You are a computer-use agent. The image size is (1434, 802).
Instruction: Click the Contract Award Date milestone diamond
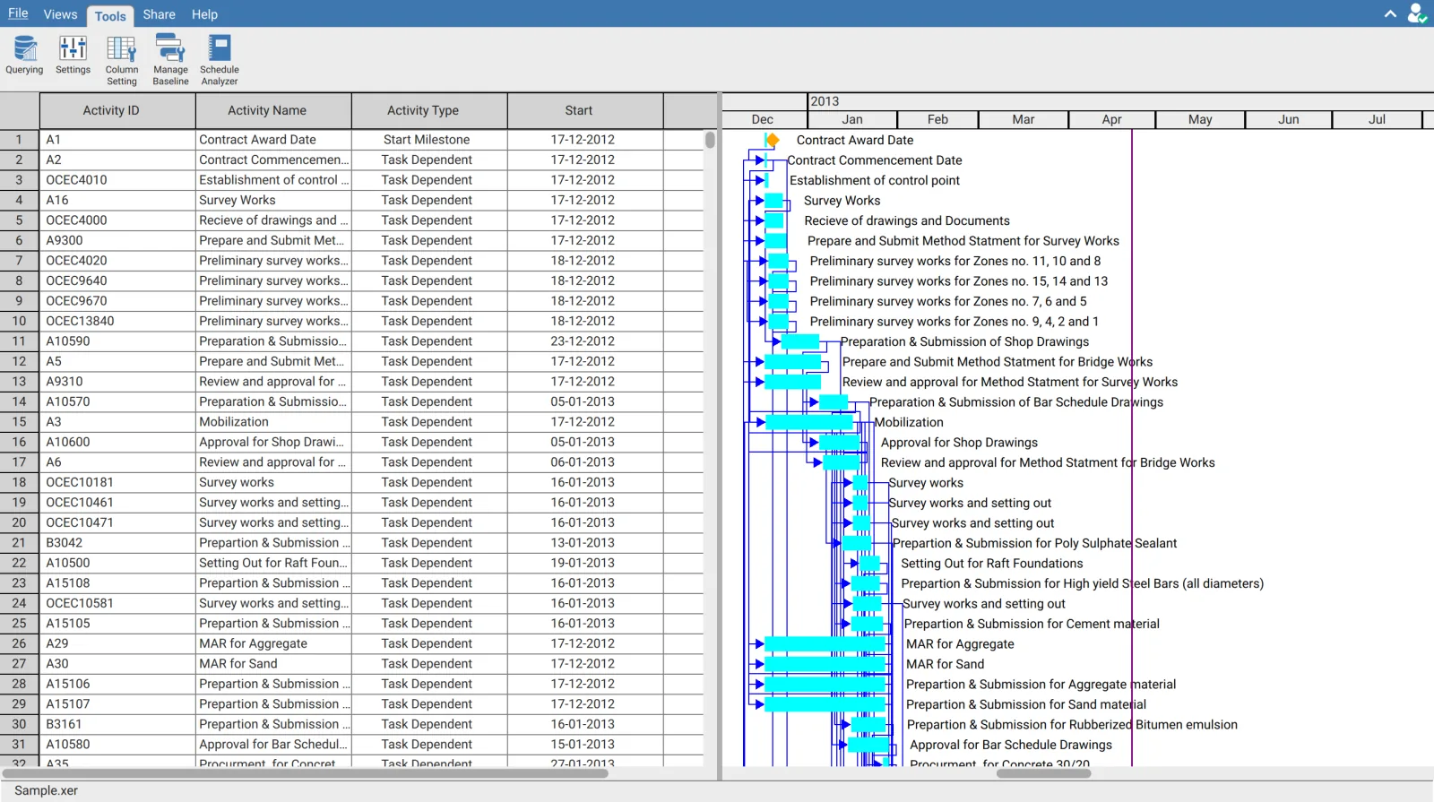point(773,140)
